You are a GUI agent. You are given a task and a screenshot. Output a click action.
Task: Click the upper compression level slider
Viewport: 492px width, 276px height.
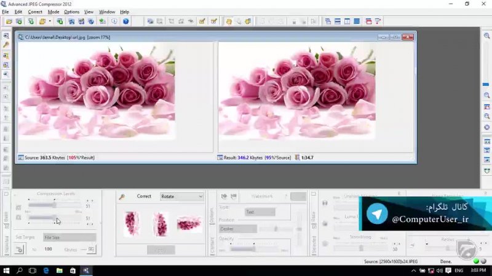(55, 205)
